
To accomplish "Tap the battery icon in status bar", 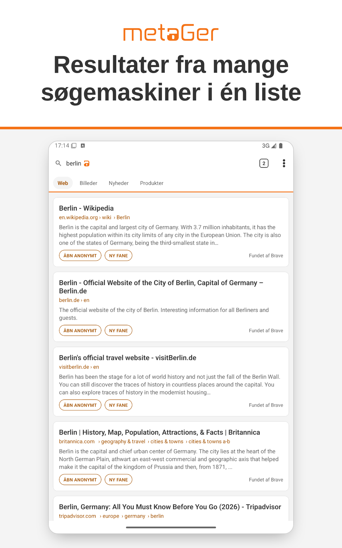I will 281,146.
